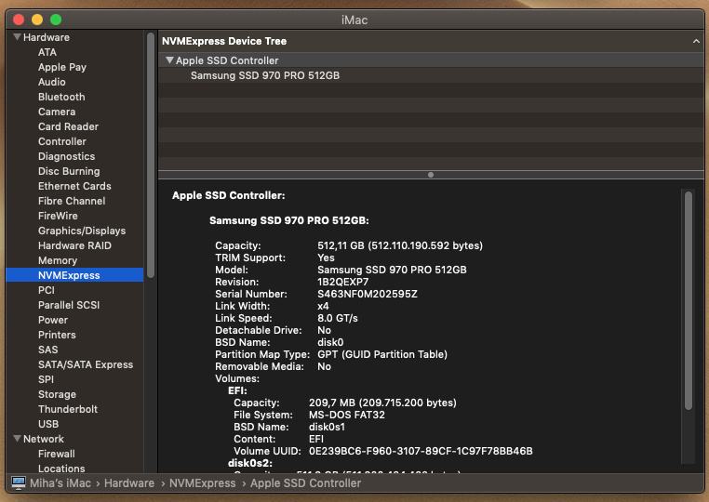Click Hardware in the path bar

coord(129,483)
